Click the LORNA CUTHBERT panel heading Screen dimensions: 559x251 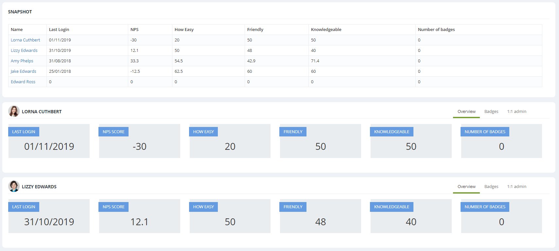[42, 112]
